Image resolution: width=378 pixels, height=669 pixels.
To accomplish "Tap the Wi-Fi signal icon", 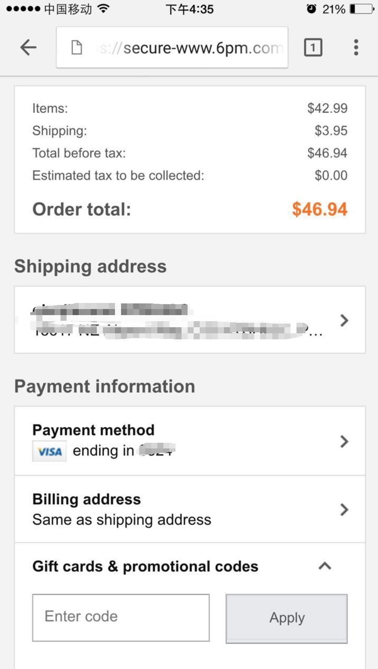I will pos(104,9).
